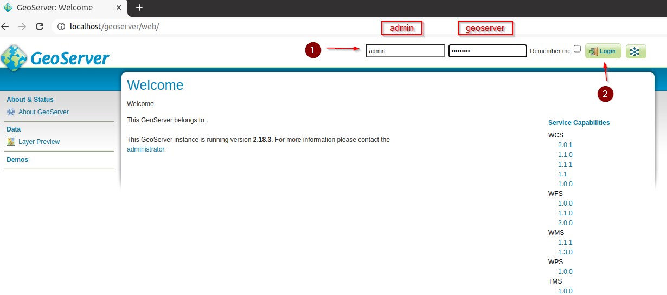
Task: Open WFS 1.1.0 capabilities link
Action: click(x=565, y=213)
